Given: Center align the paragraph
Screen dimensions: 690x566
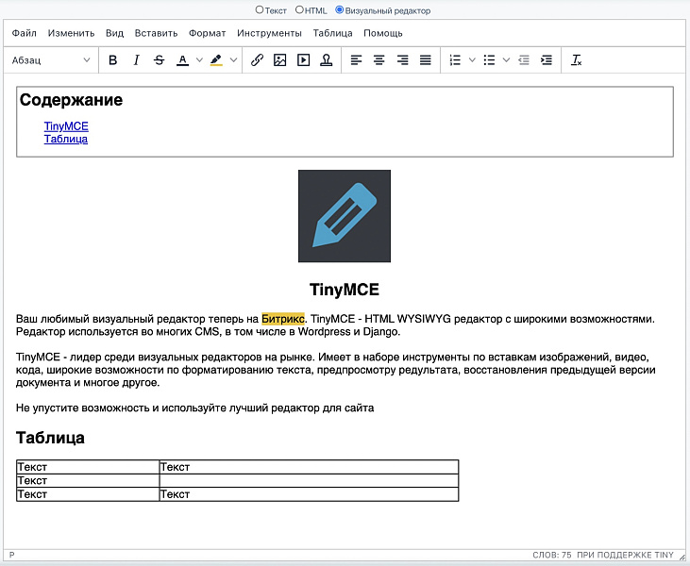Looking at the screenshot, I should pyautogui.click(x=379, y=60).
